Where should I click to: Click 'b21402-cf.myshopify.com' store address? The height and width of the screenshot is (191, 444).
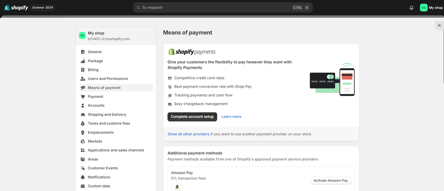point(109,39)
